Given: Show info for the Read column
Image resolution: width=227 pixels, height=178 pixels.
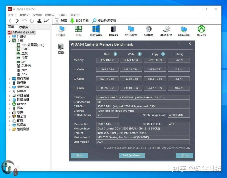Looking at the screenshot, I should (115, 54).
